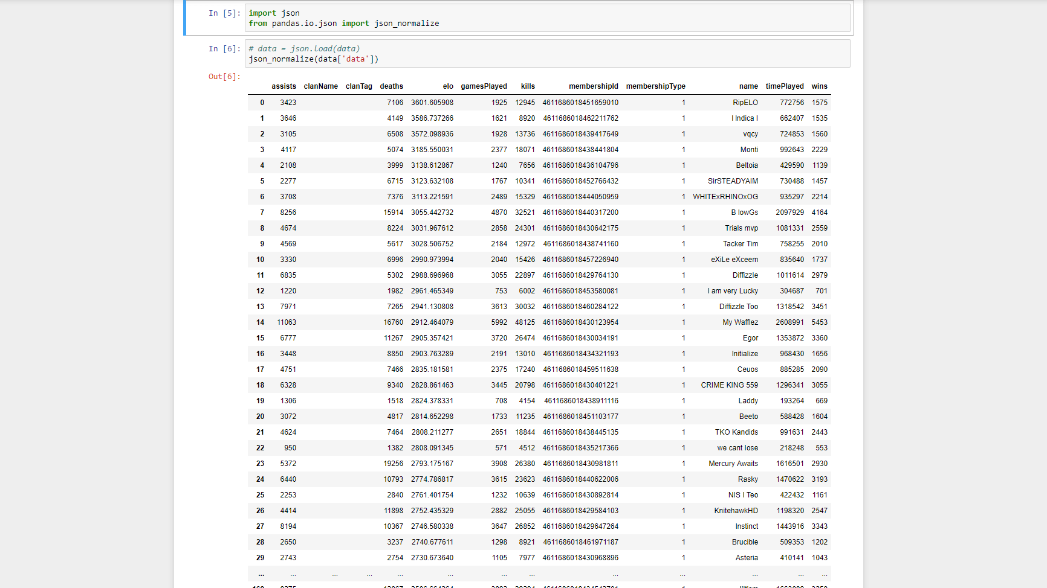Click assists value 11063
This screenshot has width=1047, height=588.
[287, 322]
